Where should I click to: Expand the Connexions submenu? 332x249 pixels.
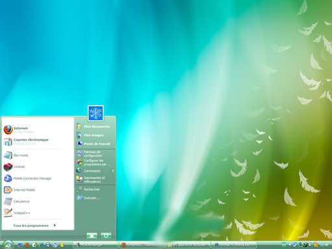(95, 171)
